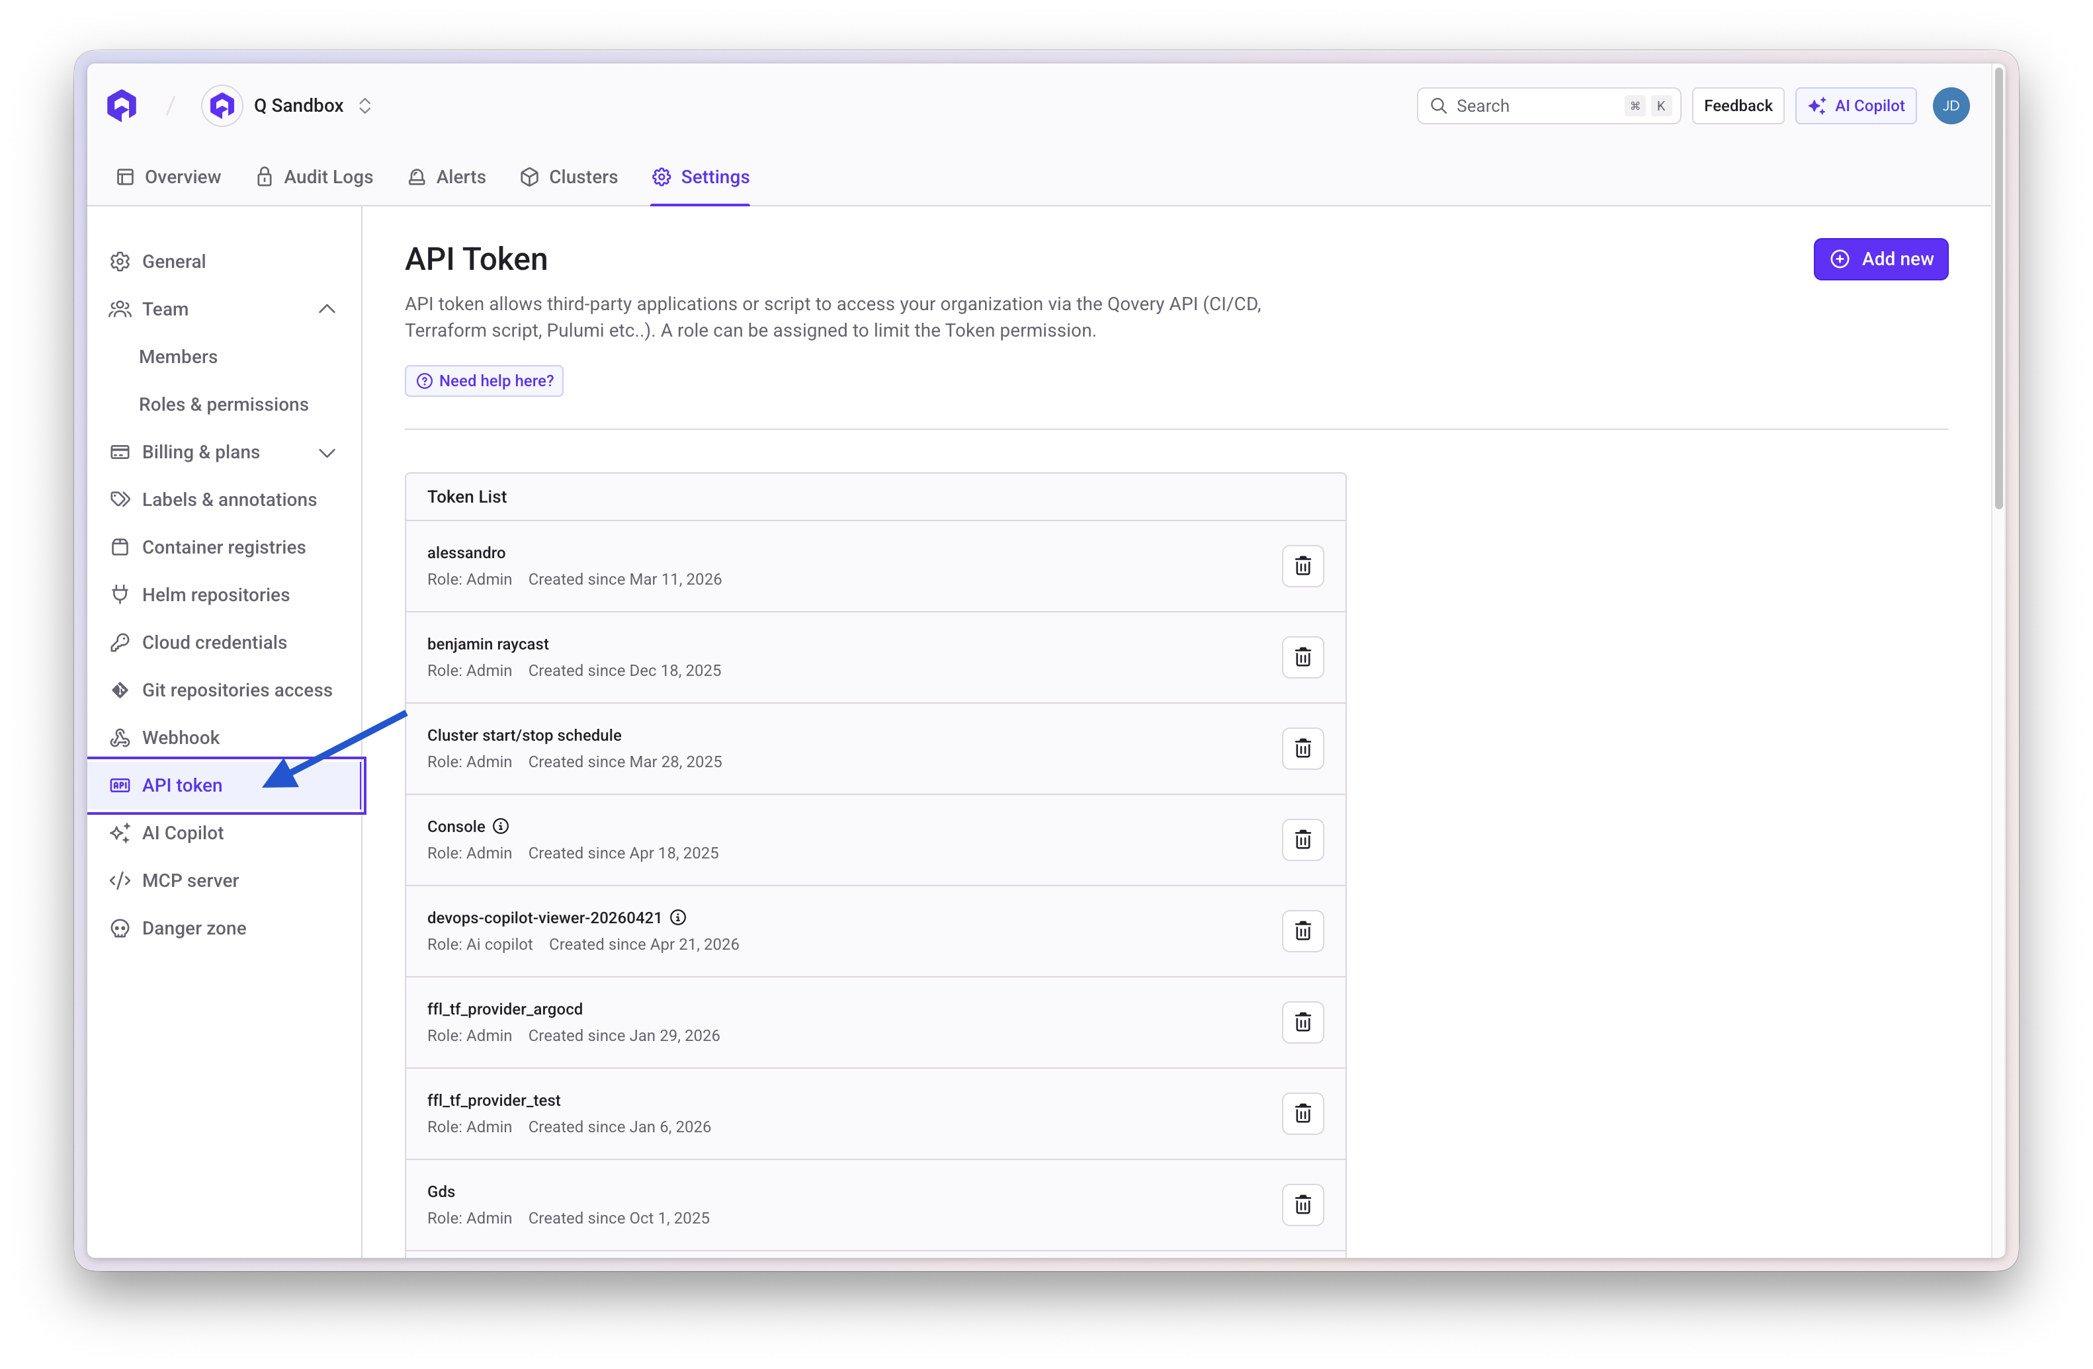This screenshot has height=1369, width=2093.
Task: Open General settings in sidebar
Action: coord(224,261)
